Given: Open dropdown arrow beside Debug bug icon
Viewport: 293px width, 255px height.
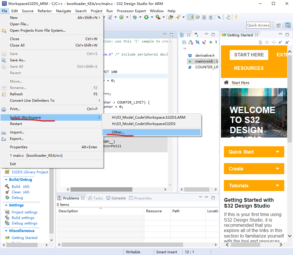Looking at the screenshot, I should [140, 17].
